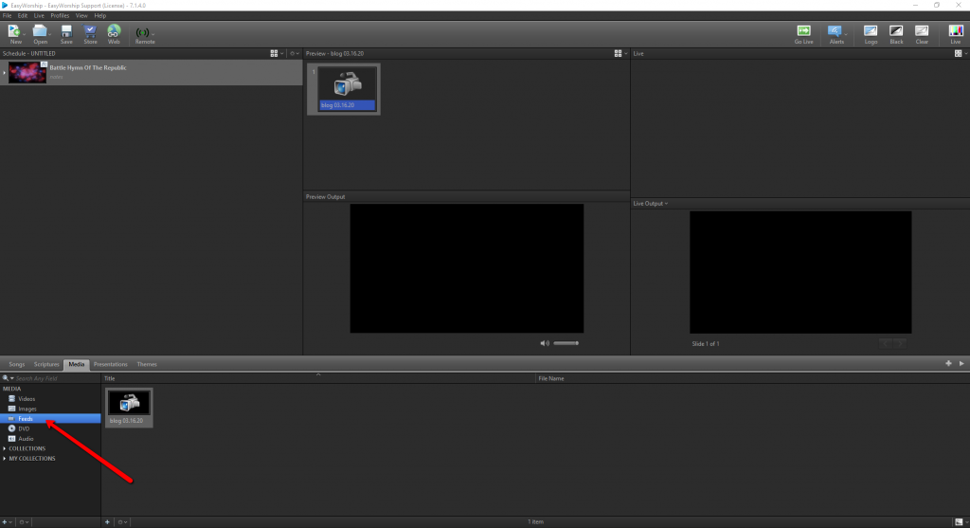Click the Search Any Field box
The image size is (970, 528).
point(57,378)
